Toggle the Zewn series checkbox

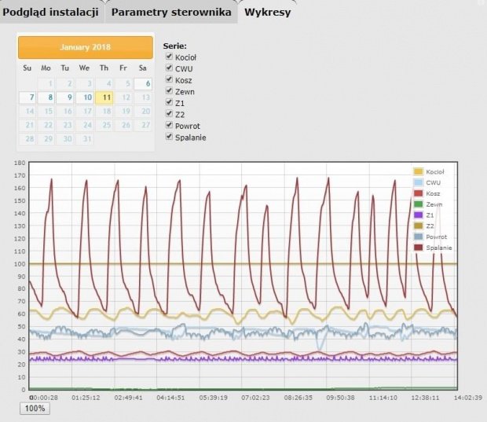169,92
